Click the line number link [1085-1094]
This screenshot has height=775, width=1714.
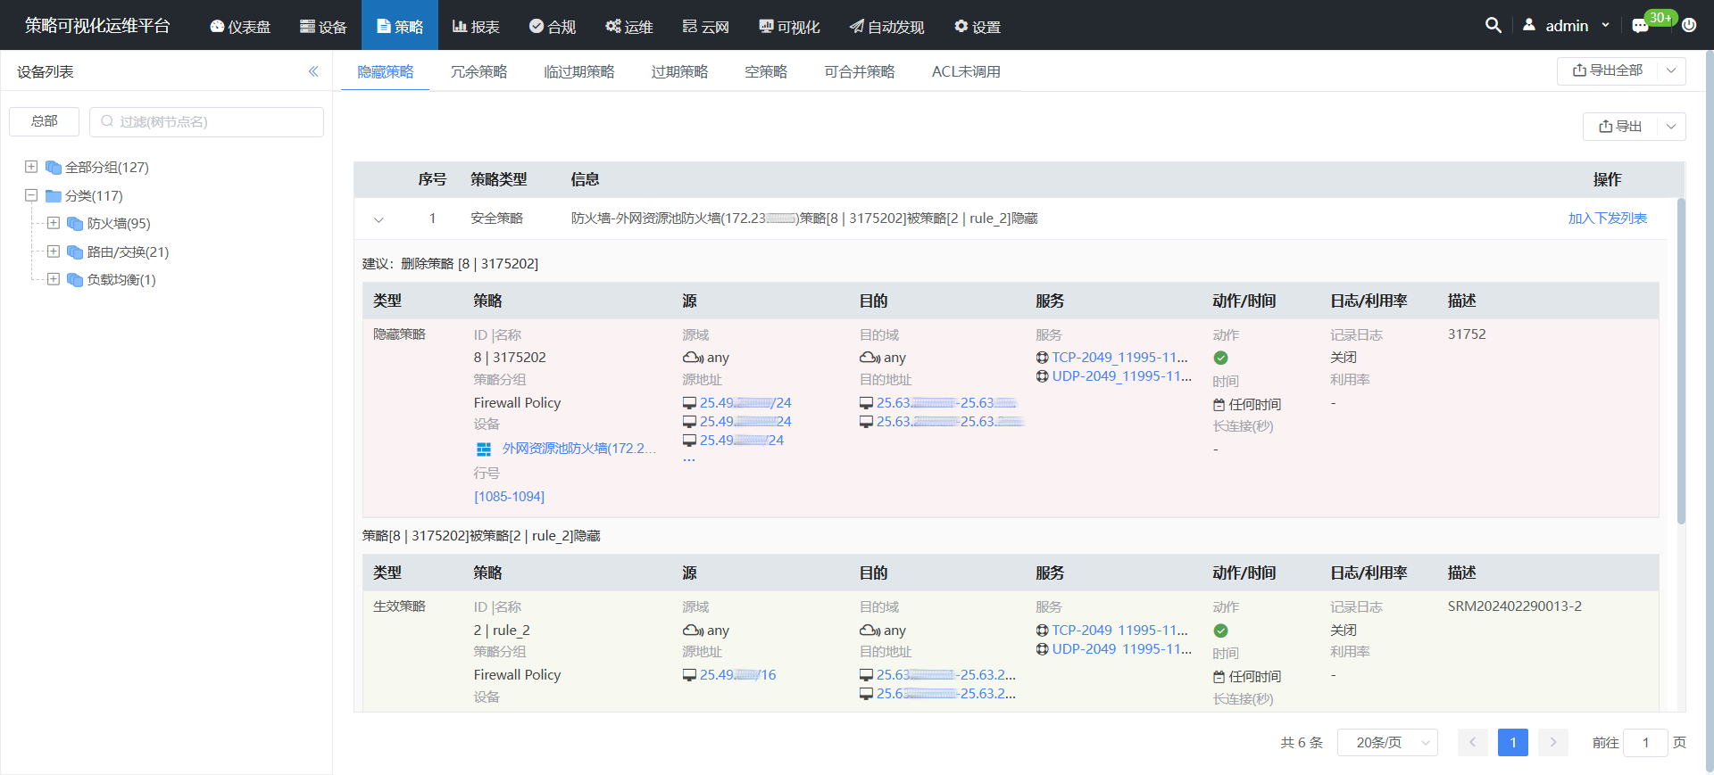509,497
